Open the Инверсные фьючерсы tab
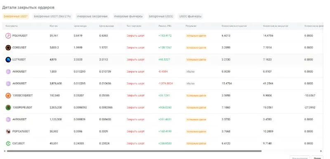The width and height of the screenshot is (330, 159). [128, 16]
